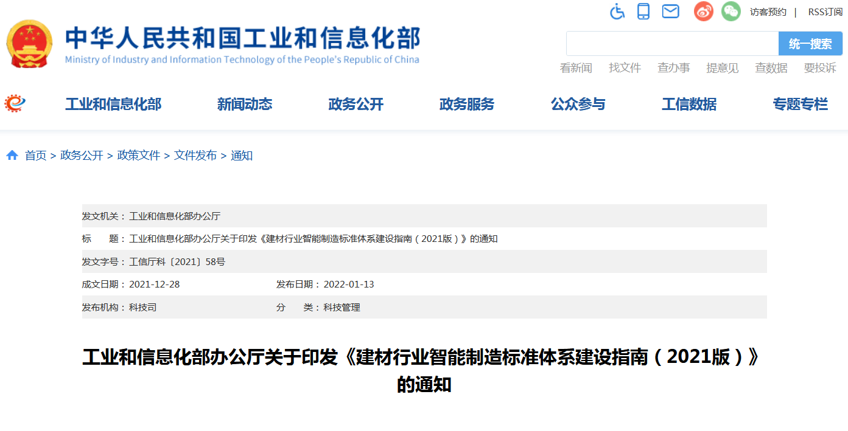The width and height of the screenshot is (848, 431).
Task: Click the English ministry name subtitle
Action: point(242,60)
